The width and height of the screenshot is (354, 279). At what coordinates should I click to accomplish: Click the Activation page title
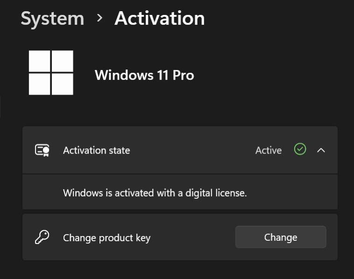[x=160, y=19]
